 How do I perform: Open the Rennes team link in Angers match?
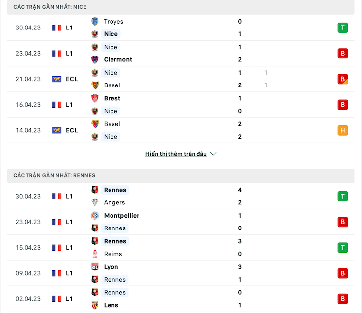115,190
